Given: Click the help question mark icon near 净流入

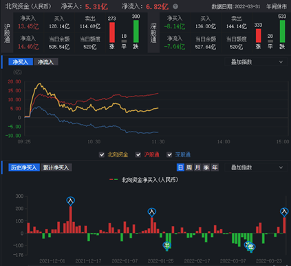Looking at the screenshot, I should pos(175,6).
